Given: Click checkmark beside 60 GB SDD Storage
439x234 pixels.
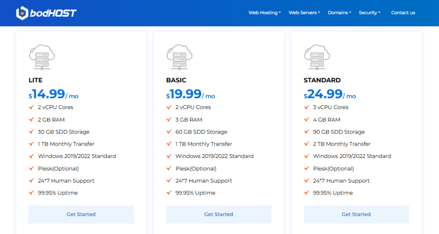Looking at the screenshot, I should point(169,131).
